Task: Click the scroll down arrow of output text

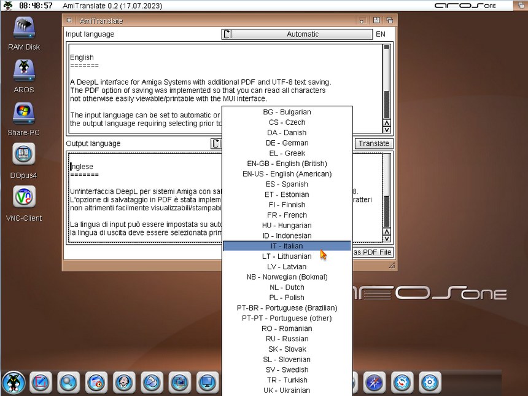Action: (x=387, y=238)
